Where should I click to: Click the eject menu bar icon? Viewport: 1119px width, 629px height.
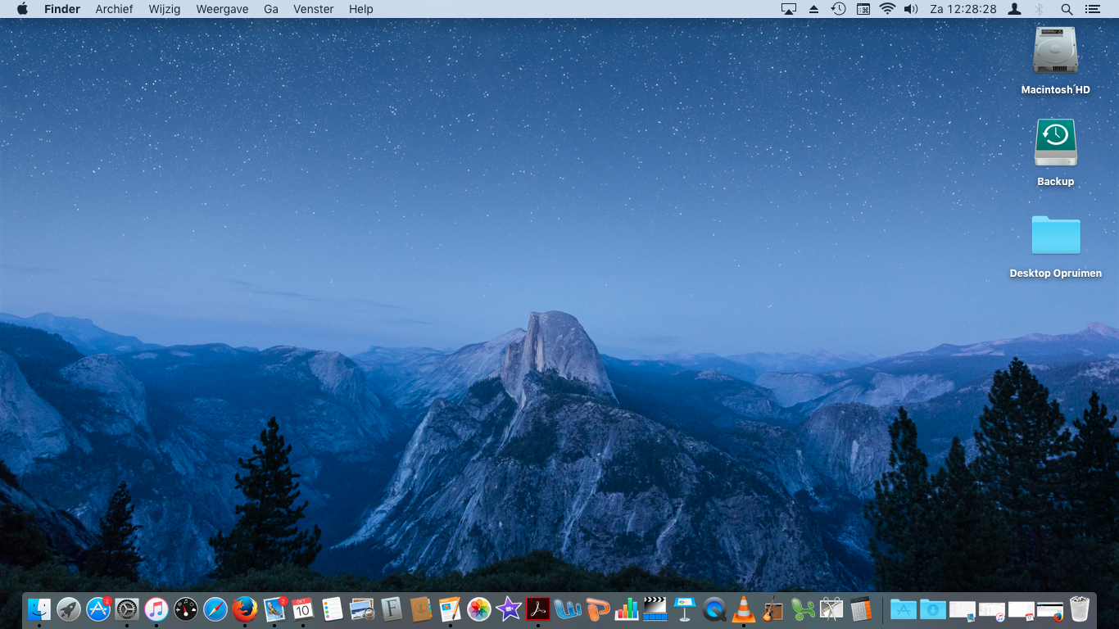point(813,9)
